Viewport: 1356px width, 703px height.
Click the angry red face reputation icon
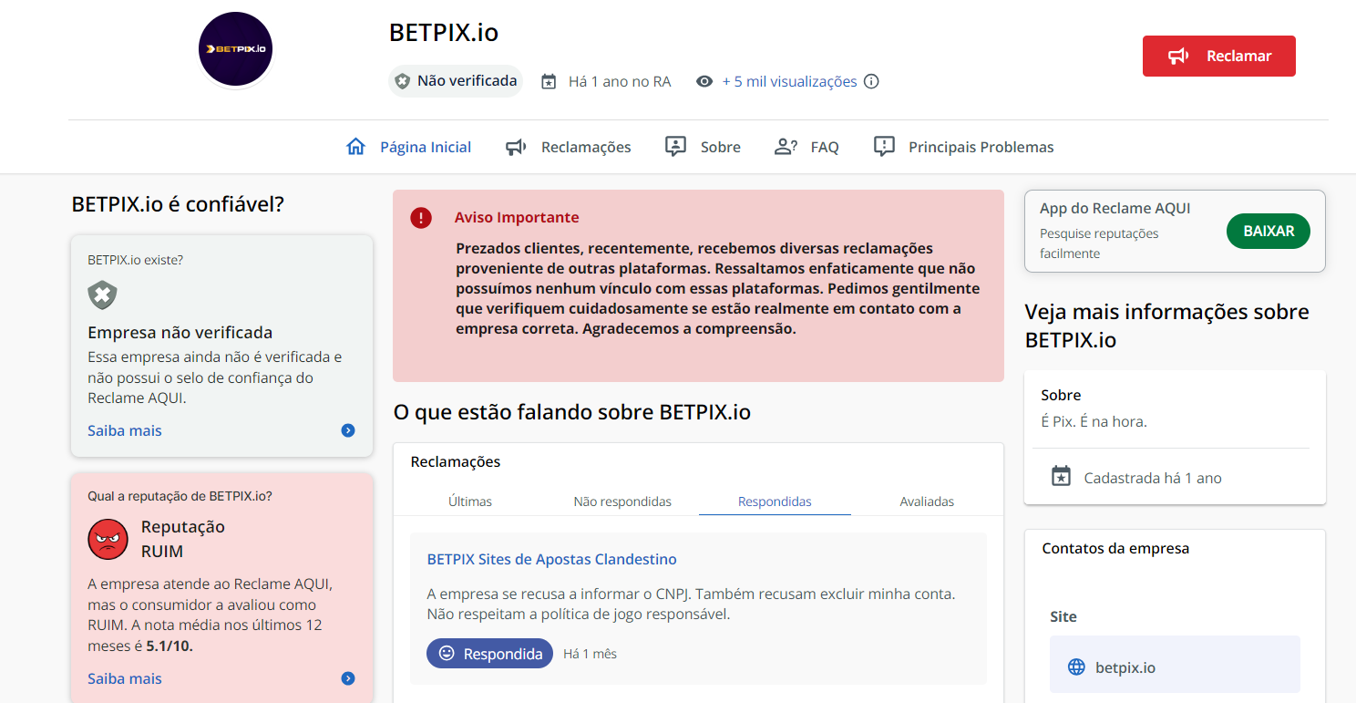click(108, 539)
